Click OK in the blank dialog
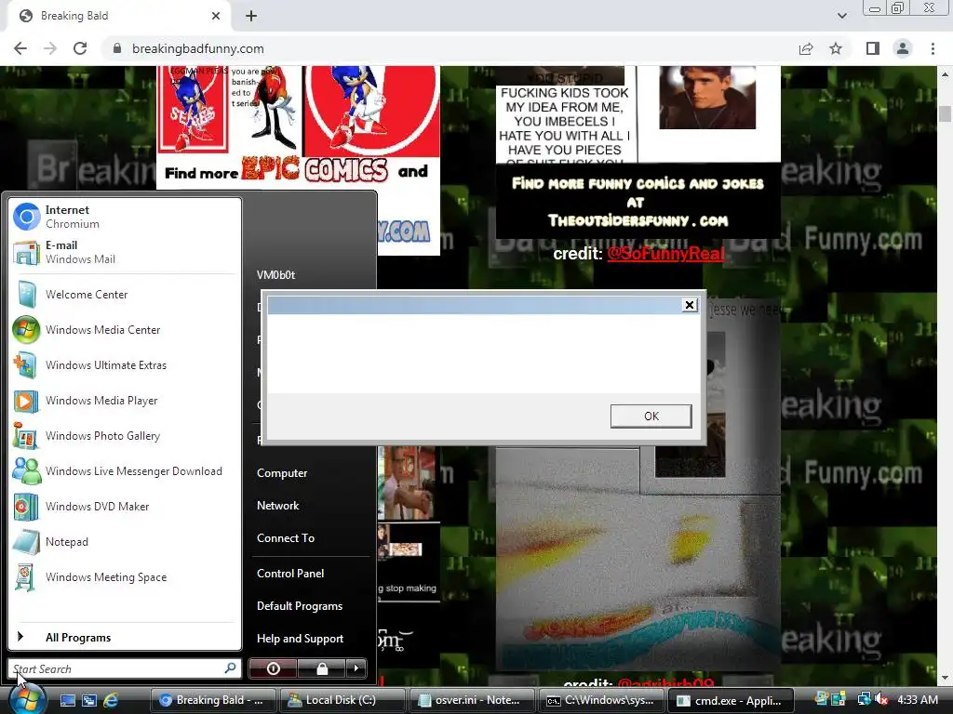The width and height of the screenshot is (953, 714). [x=651, y=416]
